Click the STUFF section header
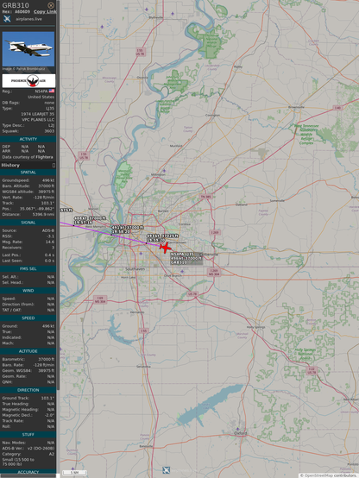Screen dimensions: 359x478 28,434
